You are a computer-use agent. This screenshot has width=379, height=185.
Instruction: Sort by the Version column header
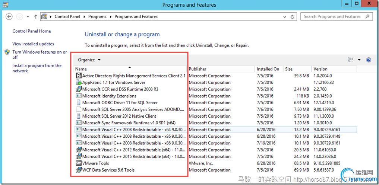[334, 69]
